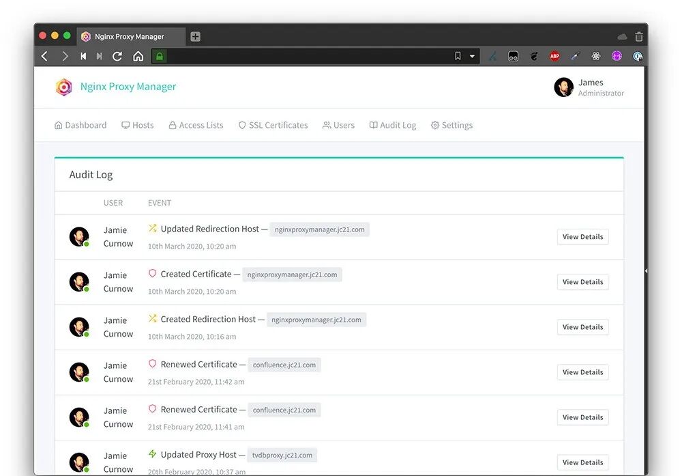View Details for Renewed Certificate 11:41 am
682x476 pixels.
(x=583, y=417)
